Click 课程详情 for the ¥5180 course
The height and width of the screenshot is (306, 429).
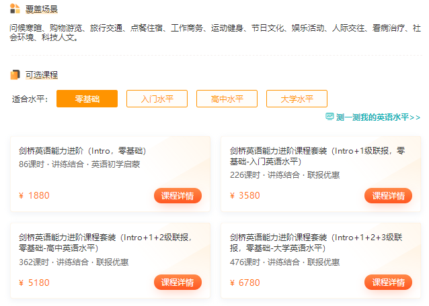[178, 283]
